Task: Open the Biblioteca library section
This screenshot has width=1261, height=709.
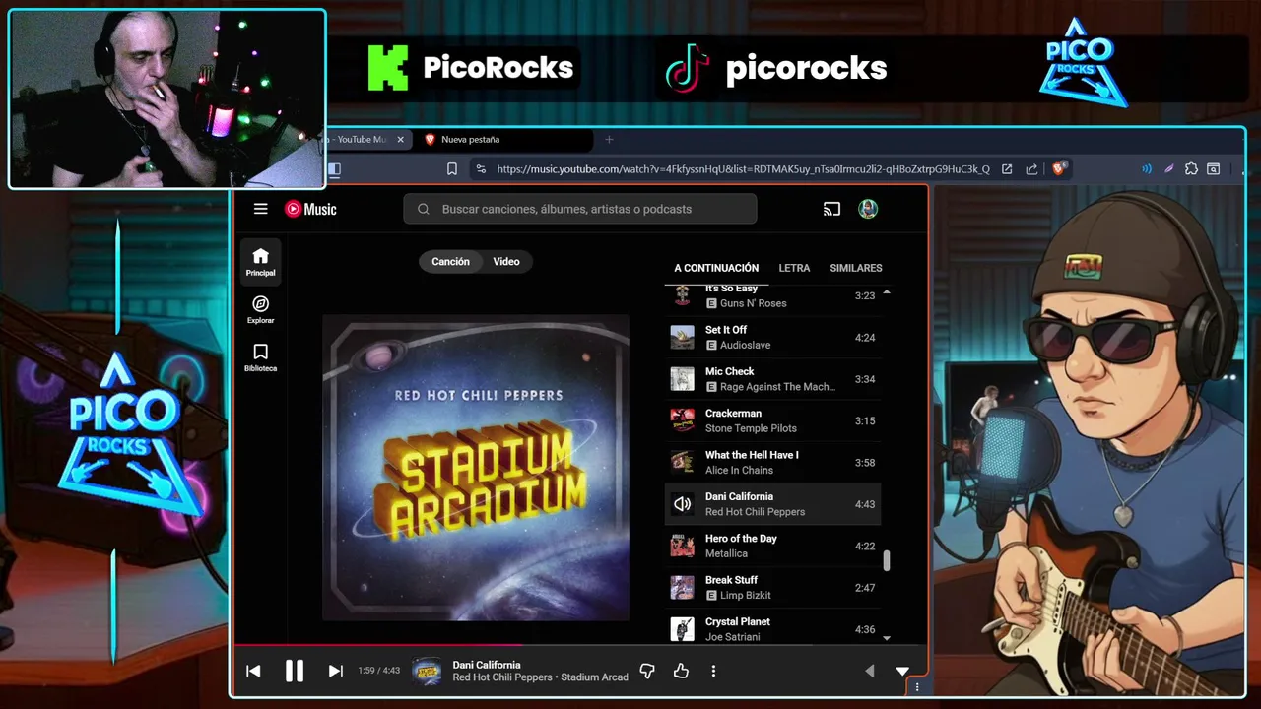Action: point(261,358)
